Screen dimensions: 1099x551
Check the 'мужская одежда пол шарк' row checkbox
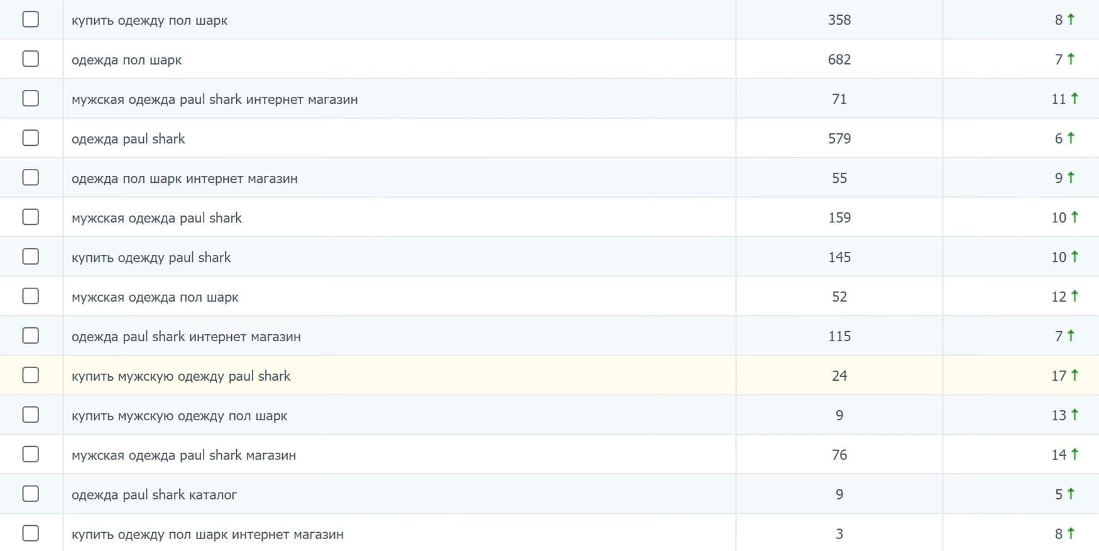[30, 297]
